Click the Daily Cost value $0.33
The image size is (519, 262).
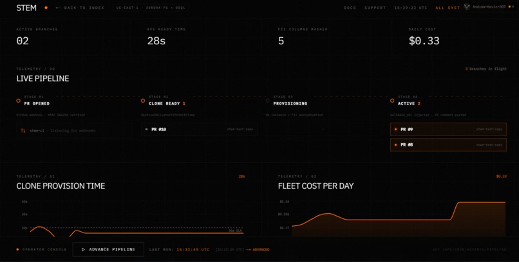pyautogui.click(x=424, y=41)
